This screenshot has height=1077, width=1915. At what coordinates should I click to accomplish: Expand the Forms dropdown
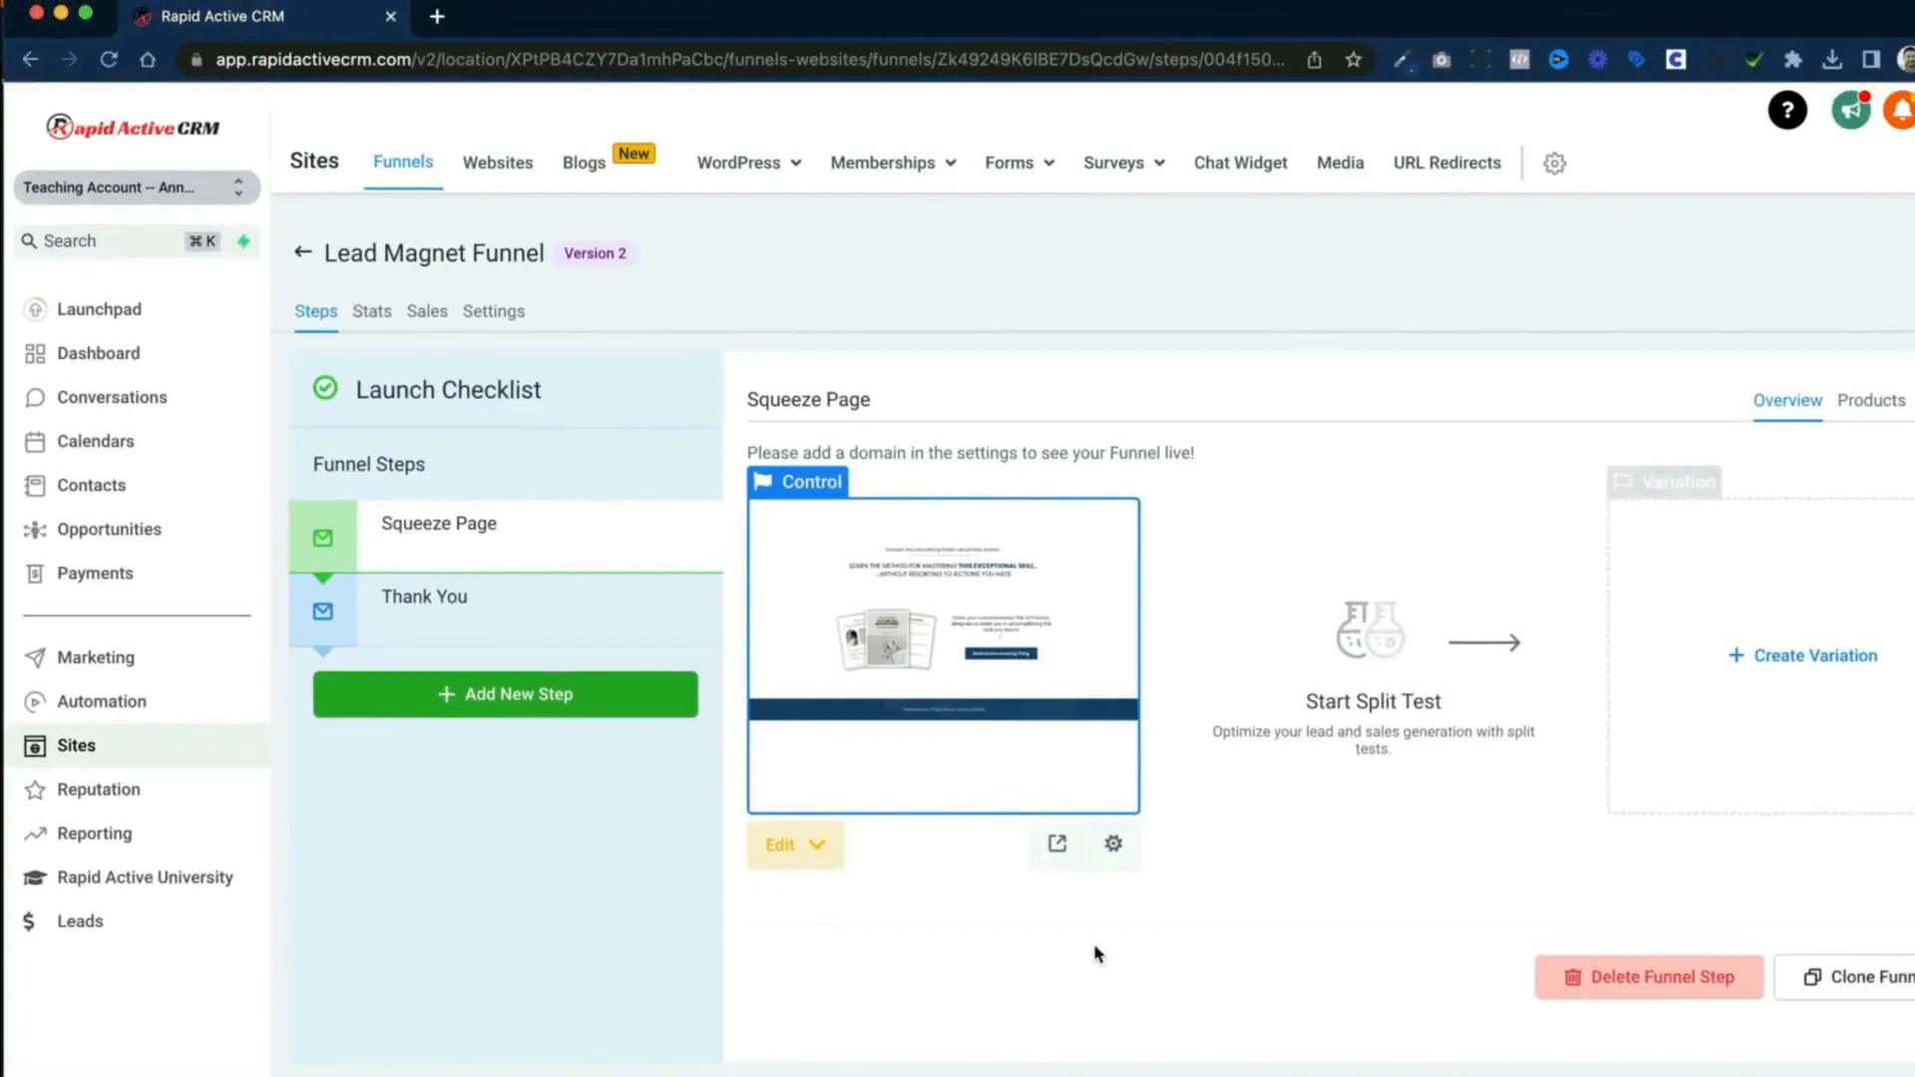click(1018, 163)
